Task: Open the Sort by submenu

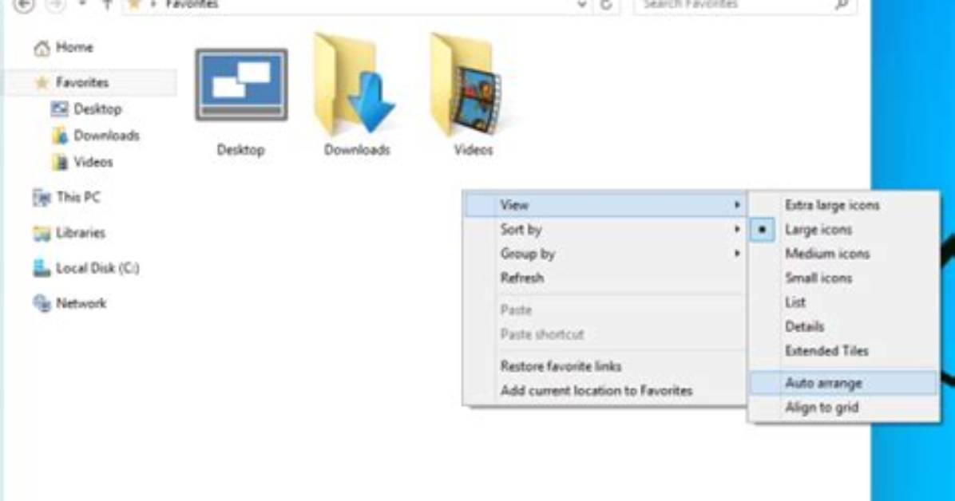Action: [604, 230]
